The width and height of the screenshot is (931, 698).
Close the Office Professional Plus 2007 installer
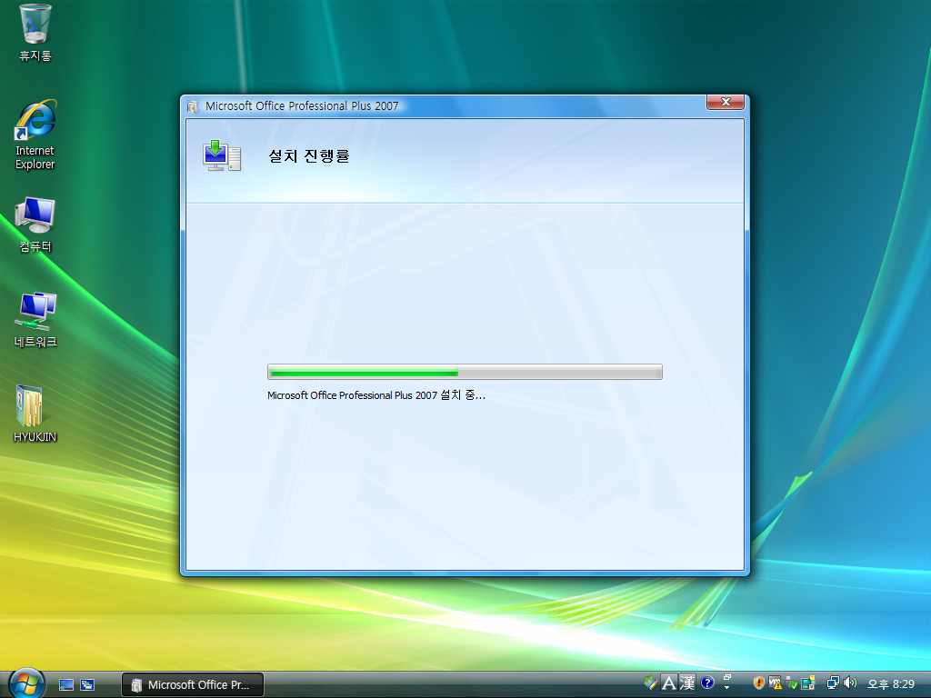point(725,102)
